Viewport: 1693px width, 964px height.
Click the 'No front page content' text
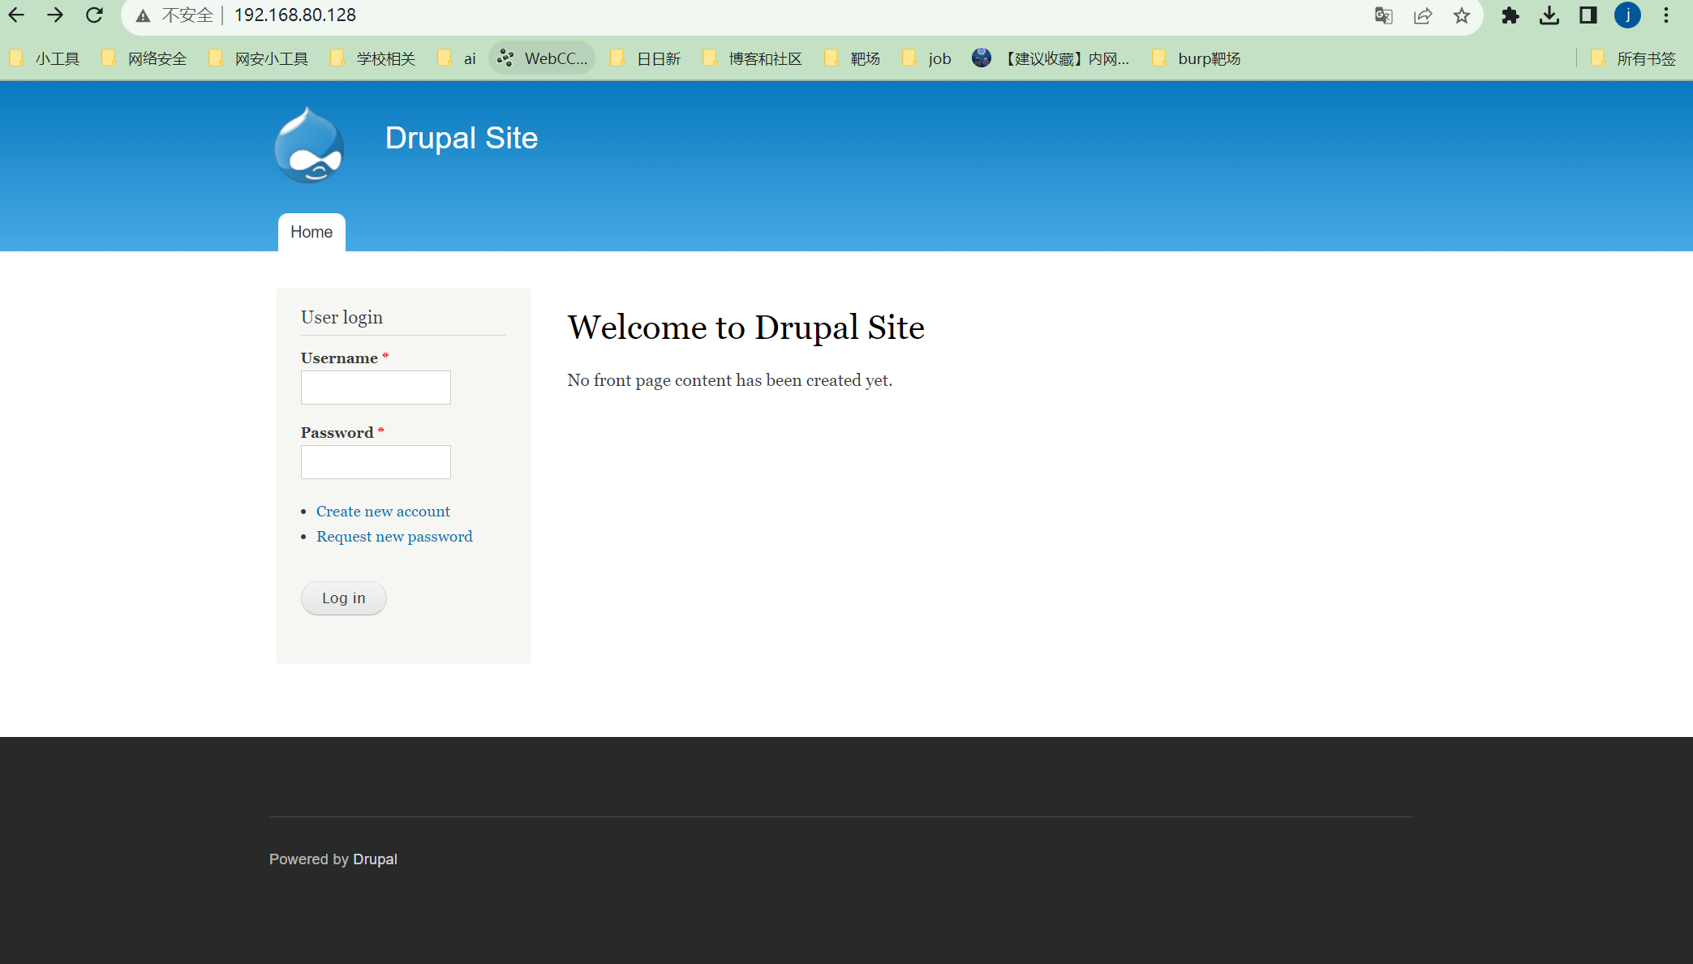point(729,380)
